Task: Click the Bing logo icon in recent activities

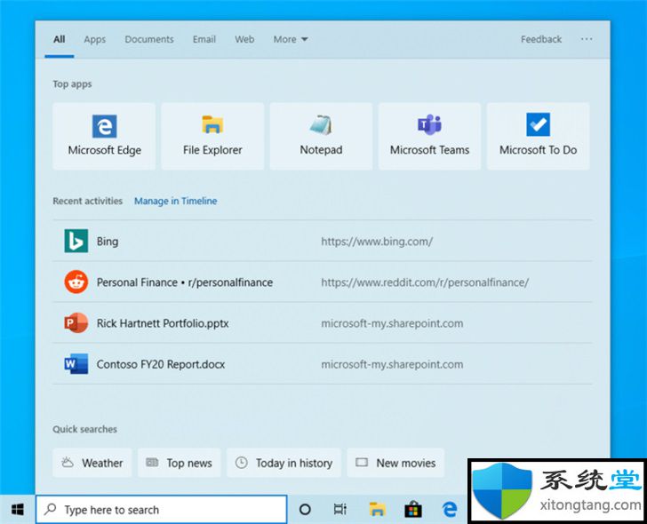Action: tap(76, 241)
